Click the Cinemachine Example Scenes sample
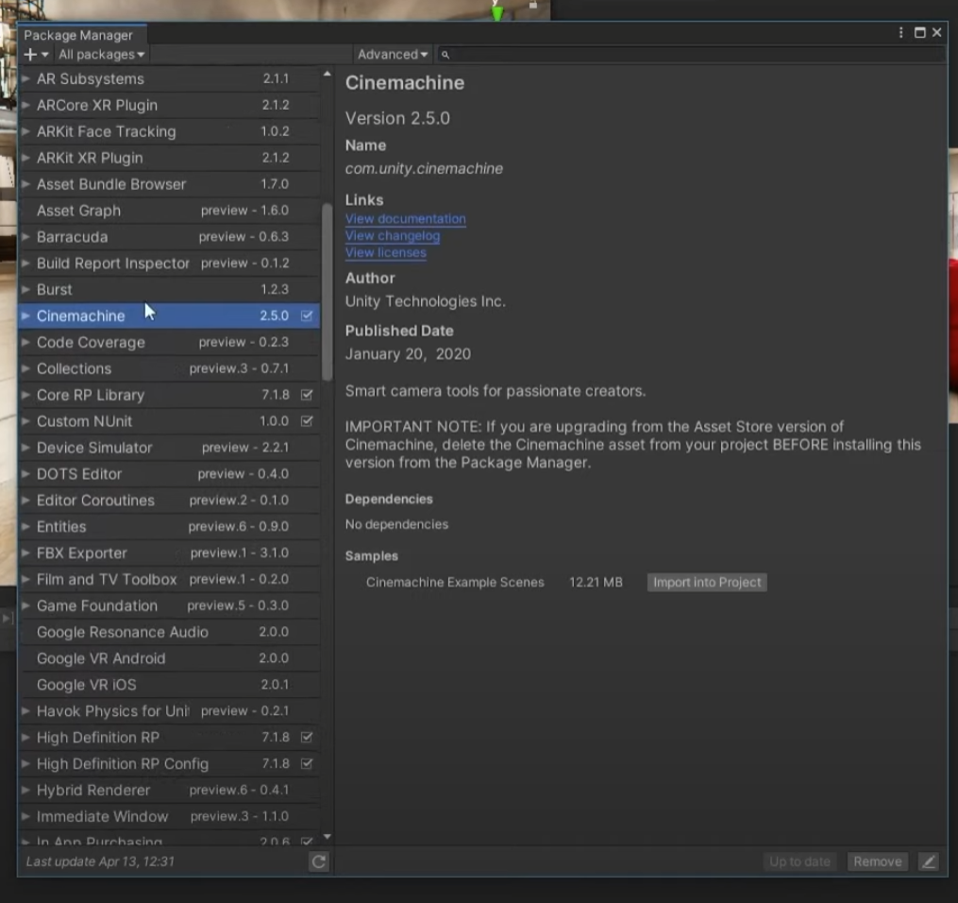 tap(455, 582)
